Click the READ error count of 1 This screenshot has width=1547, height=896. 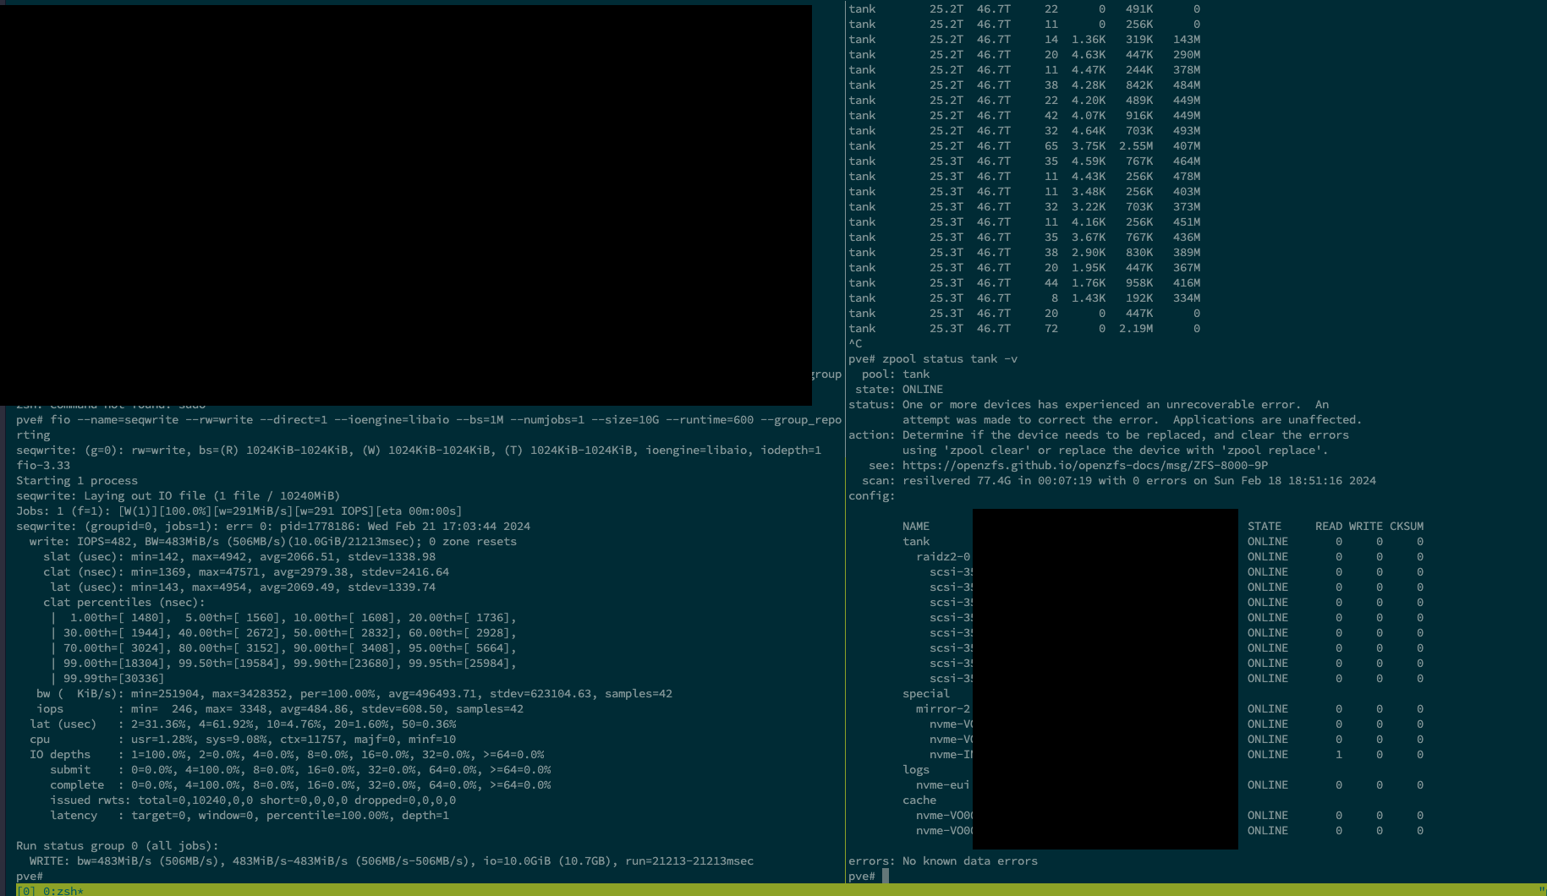1339,754
